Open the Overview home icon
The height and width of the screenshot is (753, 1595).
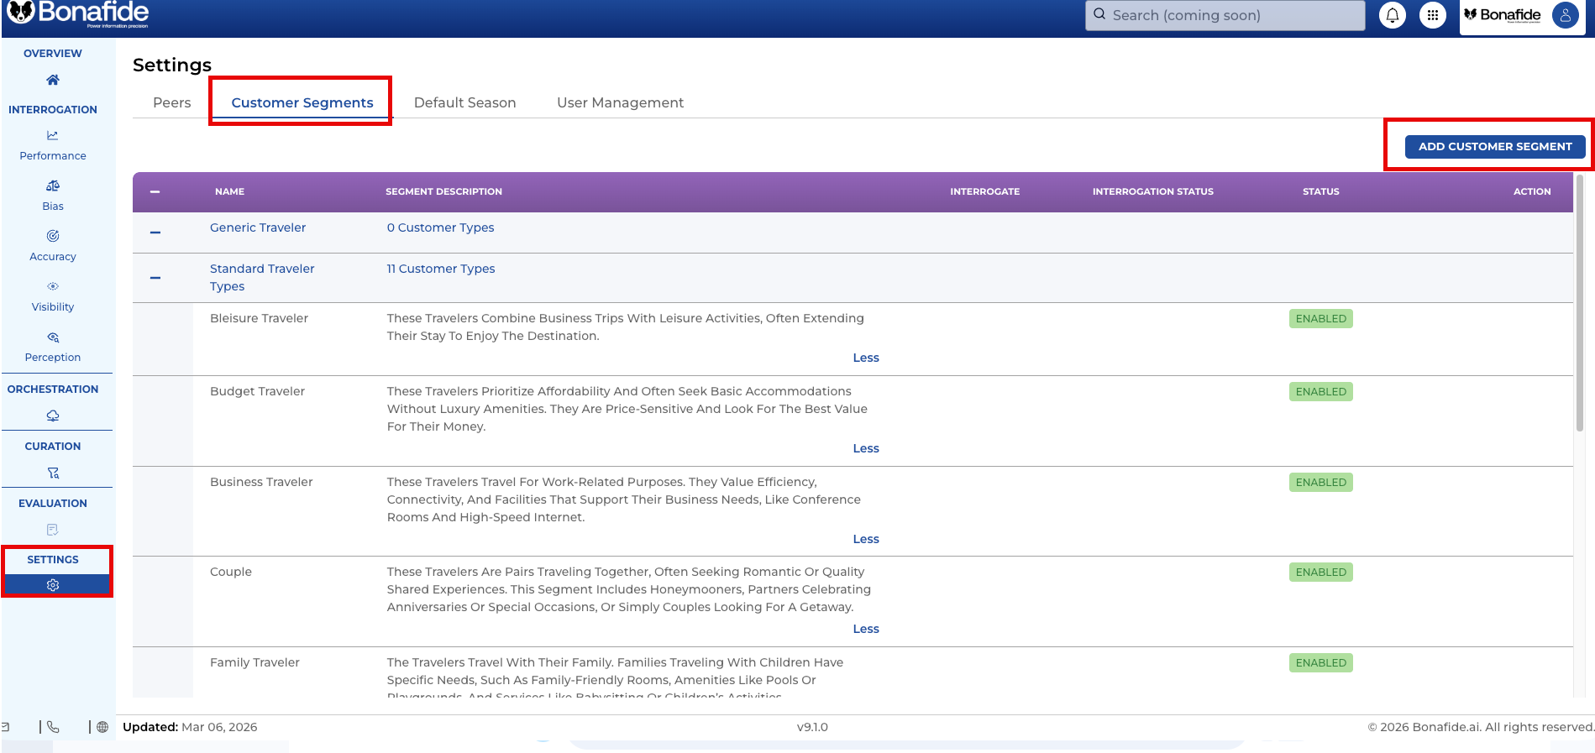click(x=53, y=80)
